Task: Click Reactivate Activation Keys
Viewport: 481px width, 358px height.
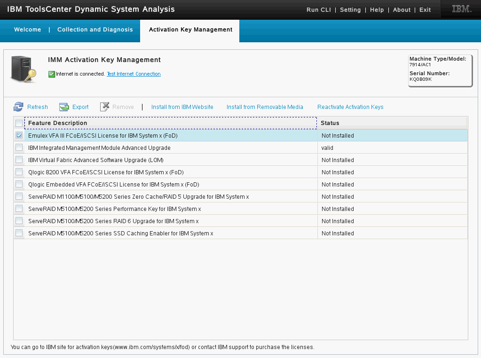Action: [350, 107]
